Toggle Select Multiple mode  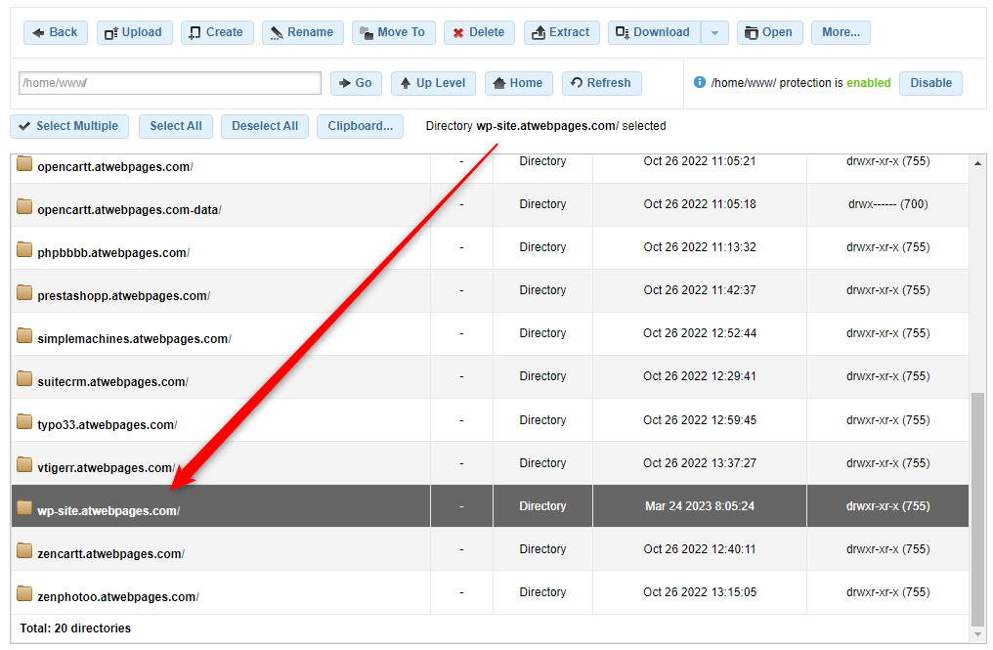click(69, 126)
